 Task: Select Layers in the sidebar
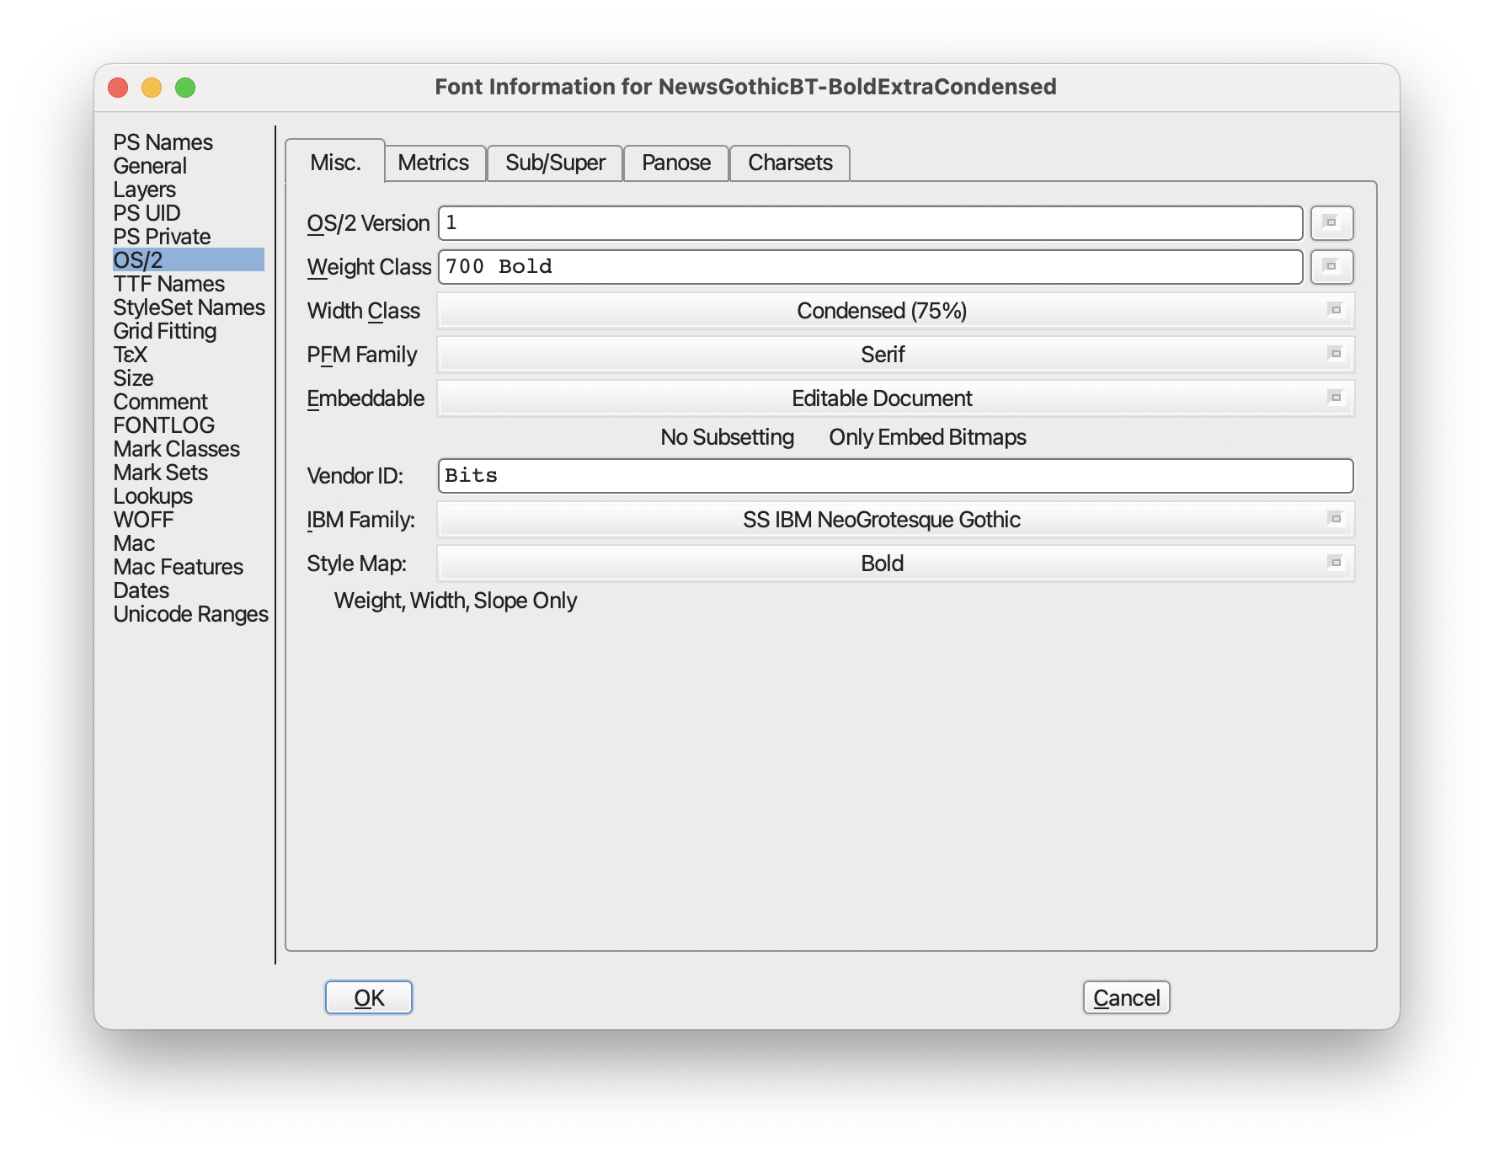[x=145, y=190]
